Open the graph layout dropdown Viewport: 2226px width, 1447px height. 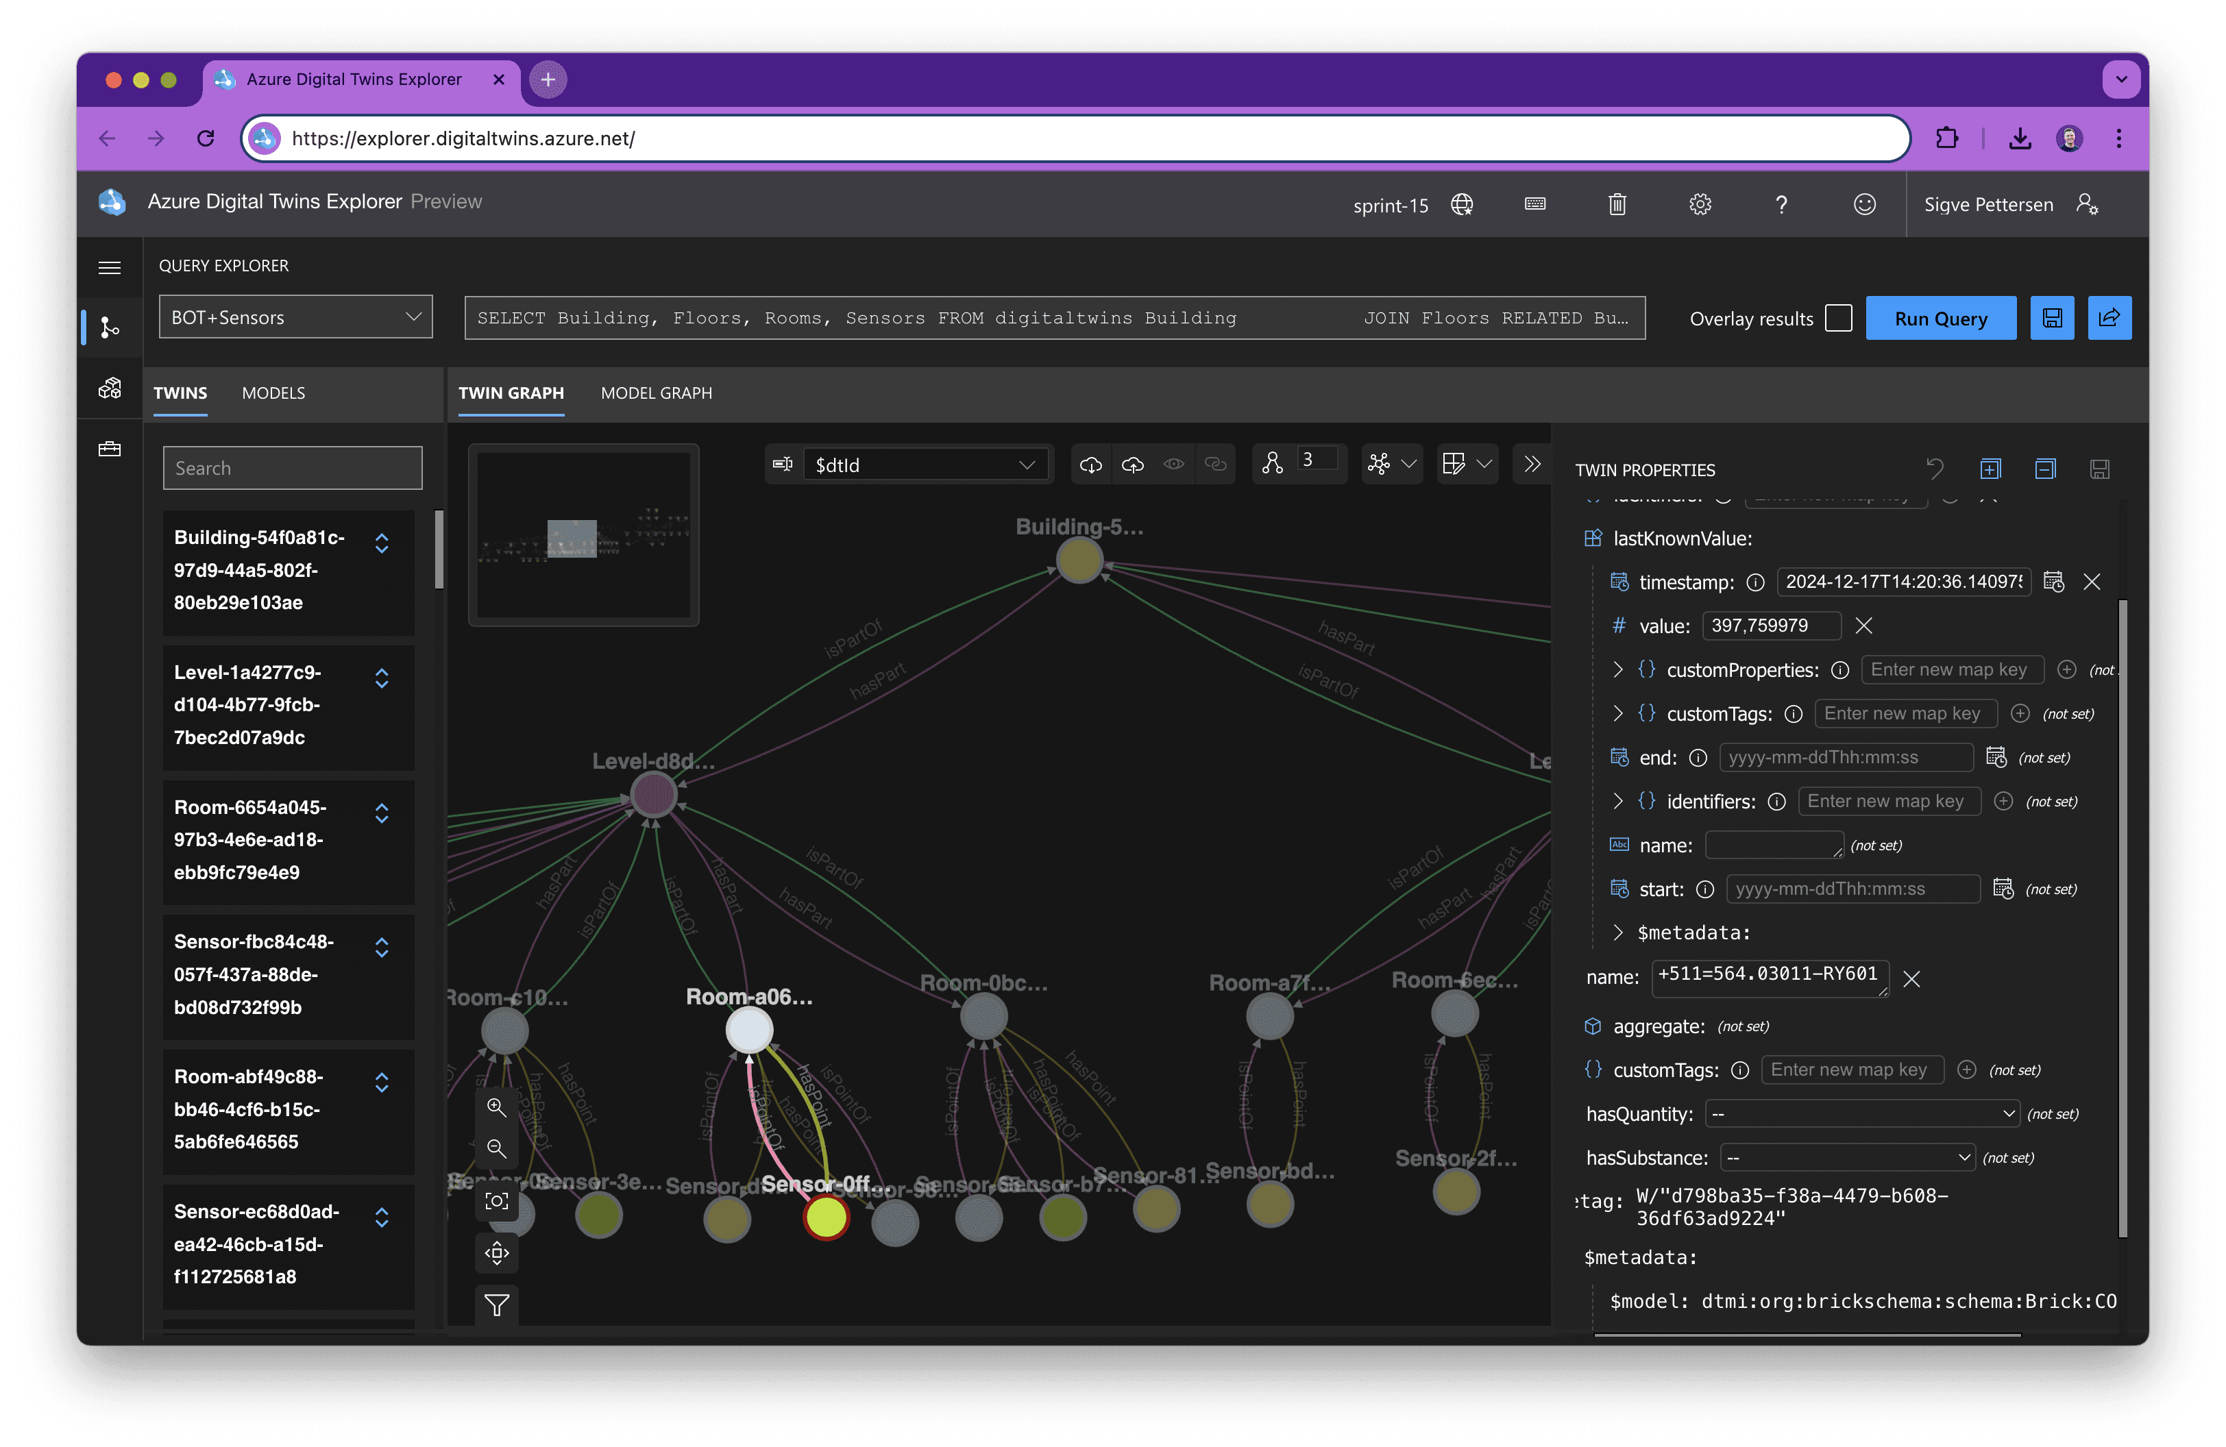pos(1392,465)
